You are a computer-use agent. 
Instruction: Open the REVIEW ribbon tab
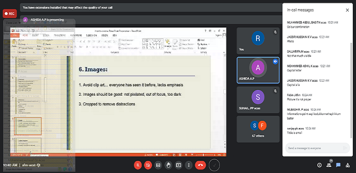click(x=105, y=35)
